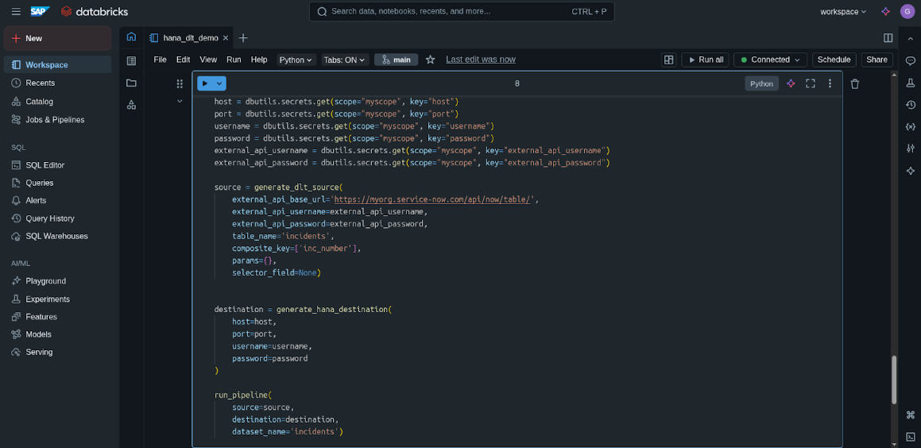The height and width of the screenshot is (448, 921).
Task: Delete the cell with the trash icon
Action: tap(854, 84)
